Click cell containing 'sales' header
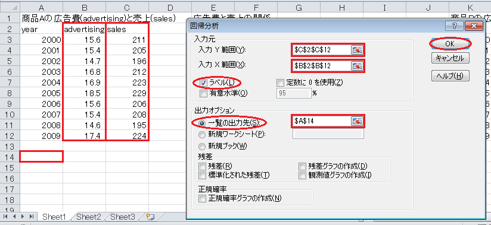This screenshot has height=225, width=491. pyautogui.click(x=127, y=29)
